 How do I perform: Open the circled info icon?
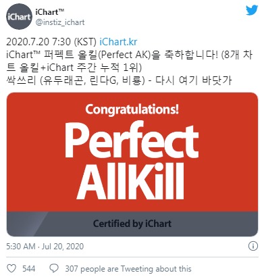253,246
